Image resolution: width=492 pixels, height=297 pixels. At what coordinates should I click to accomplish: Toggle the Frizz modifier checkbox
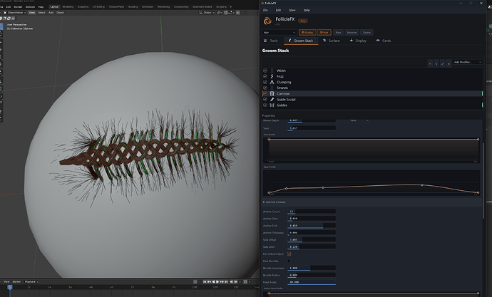pyautogui.click(x=265, y=76)
